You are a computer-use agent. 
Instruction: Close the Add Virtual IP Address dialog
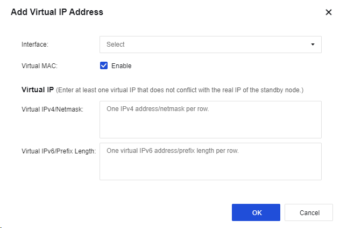328,12
